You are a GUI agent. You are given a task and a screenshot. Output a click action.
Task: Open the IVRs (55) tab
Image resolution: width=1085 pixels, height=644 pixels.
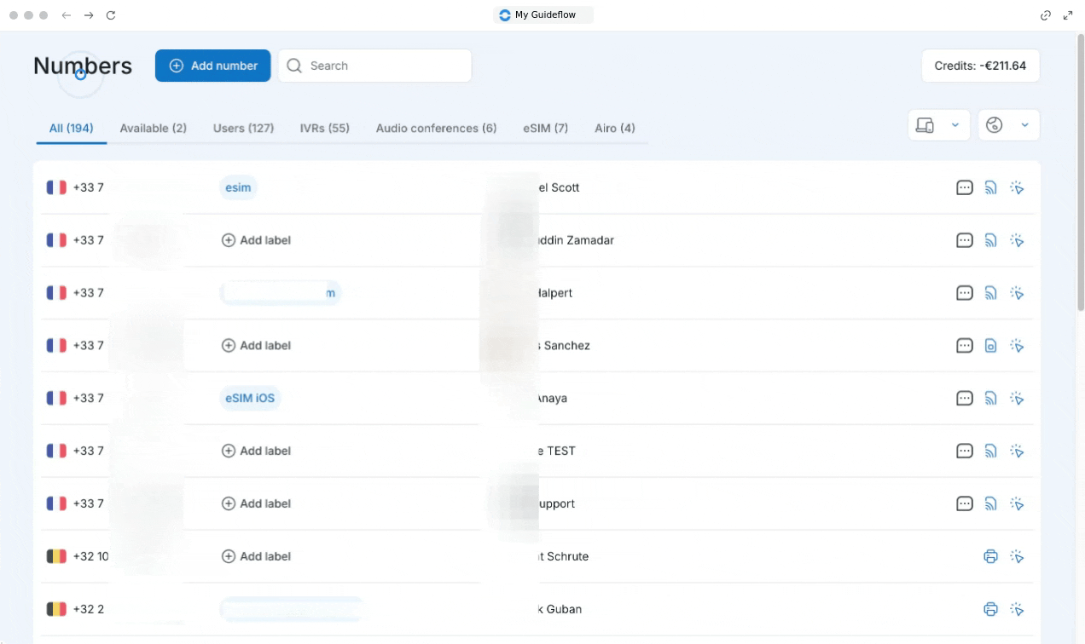[324, 129]
